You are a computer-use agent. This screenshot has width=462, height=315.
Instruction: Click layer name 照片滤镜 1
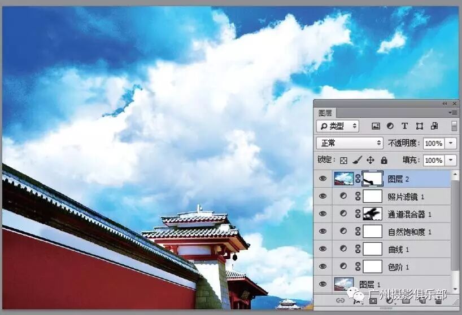pos(406,197)
